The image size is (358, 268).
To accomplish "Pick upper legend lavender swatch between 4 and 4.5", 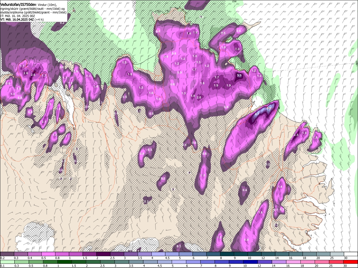I will click(158, 254).
